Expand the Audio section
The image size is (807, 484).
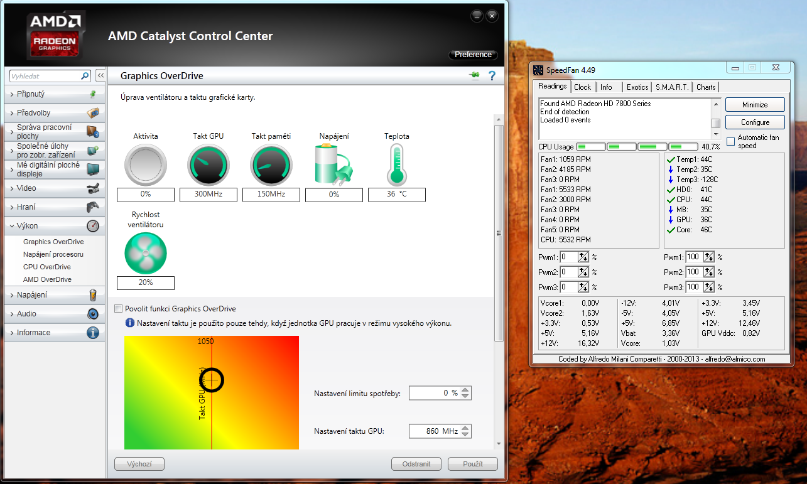point(56,314)
